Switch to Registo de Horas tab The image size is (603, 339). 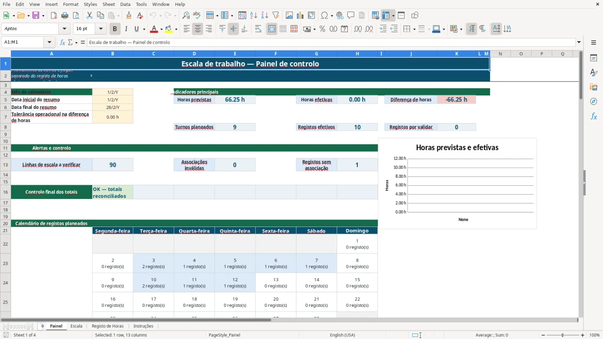point(108,326)
